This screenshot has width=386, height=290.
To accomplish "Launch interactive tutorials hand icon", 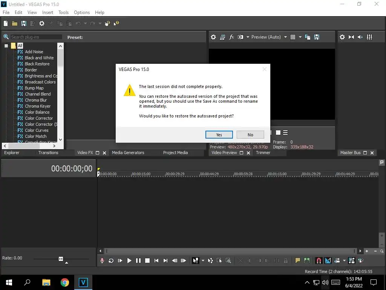I will [107, 23].
